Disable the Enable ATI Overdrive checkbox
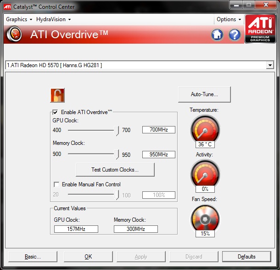This screenshot has height=270, width=280. 55,112
